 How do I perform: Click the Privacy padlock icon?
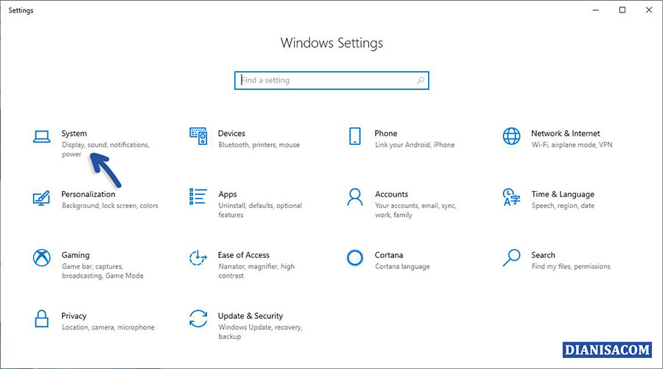[x=41, y=319]
